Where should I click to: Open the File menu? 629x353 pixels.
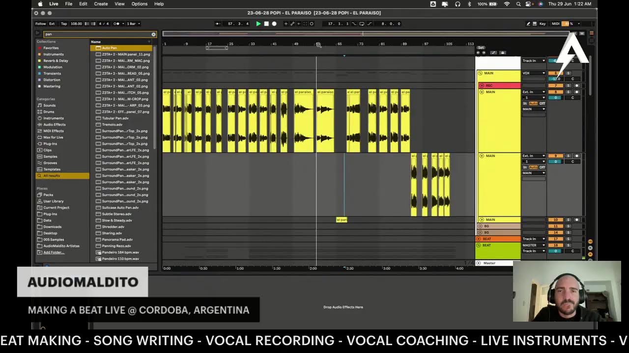(x=69, y=4)
